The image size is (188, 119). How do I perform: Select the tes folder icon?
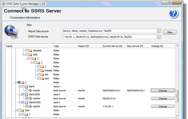click(42, 75)
